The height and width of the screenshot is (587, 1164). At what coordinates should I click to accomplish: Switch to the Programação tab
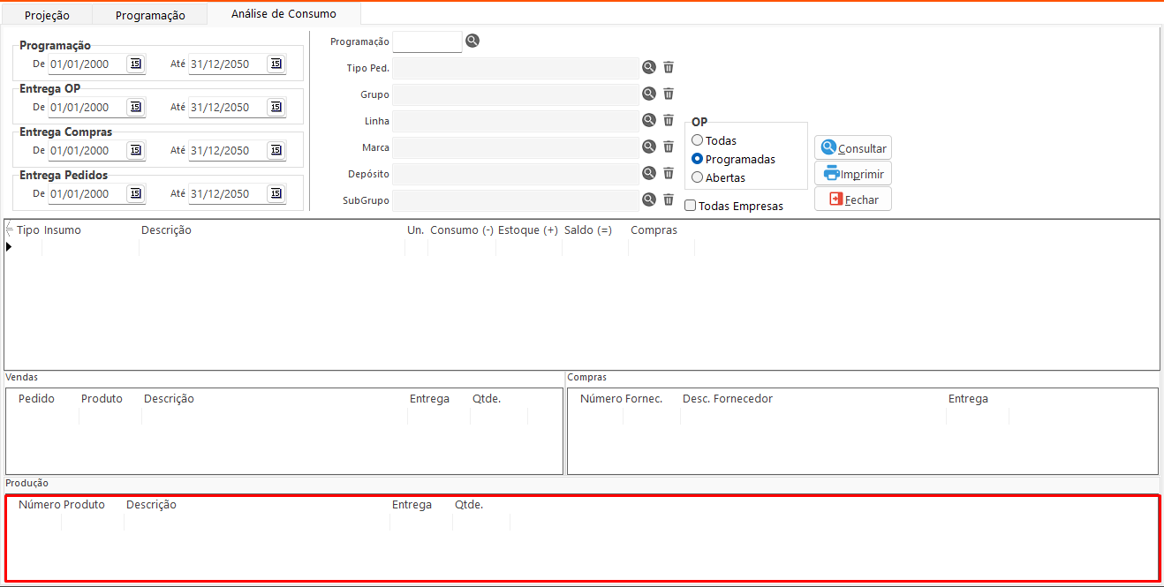(x=150, y=15)
